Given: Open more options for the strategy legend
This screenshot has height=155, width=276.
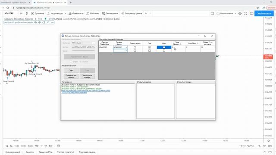Looking at the screenshot, I should (52, 22).
